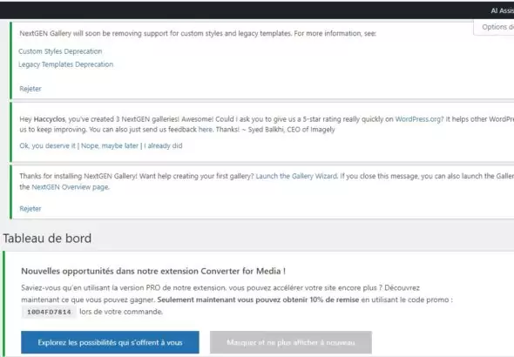Reject the Gallery Wizard notice via Rejeter
Image resolution: width=514 pixels, height=357 pixels.
pos(30,209)
